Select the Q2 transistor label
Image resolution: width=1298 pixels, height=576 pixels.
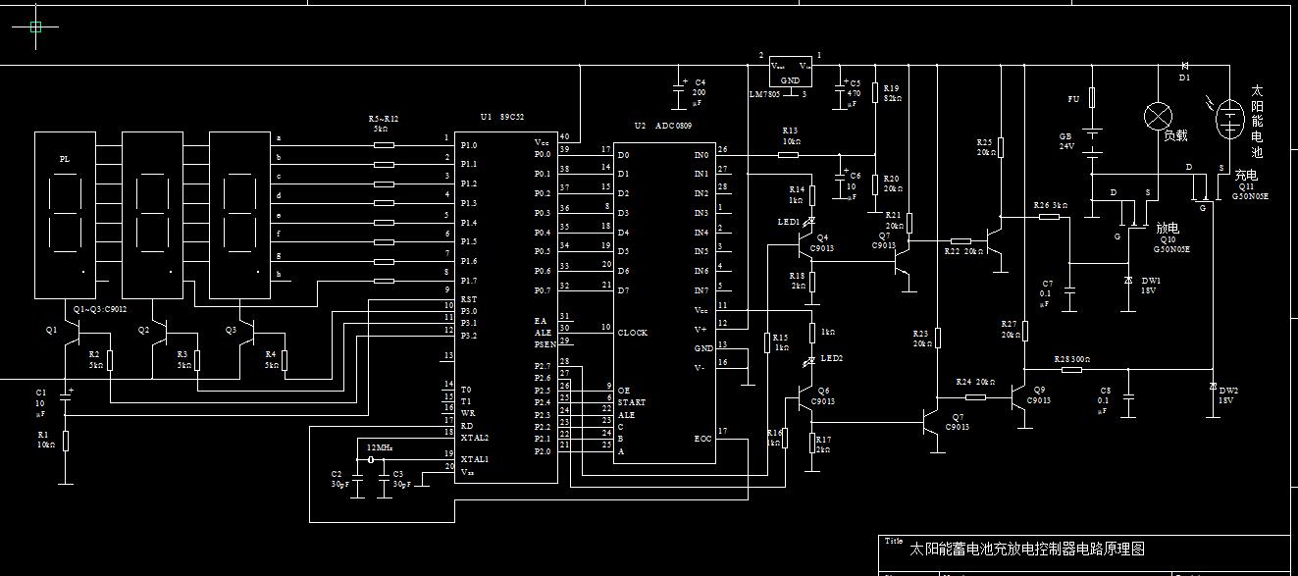(143, 331)
